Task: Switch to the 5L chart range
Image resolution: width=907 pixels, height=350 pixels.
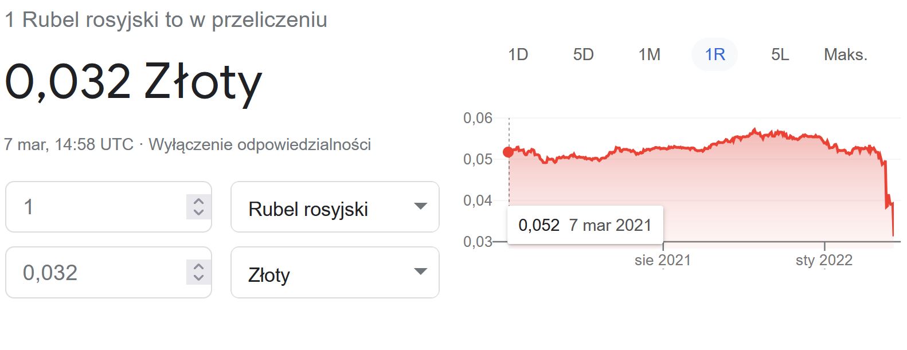Action: click(x=780, y=54)
